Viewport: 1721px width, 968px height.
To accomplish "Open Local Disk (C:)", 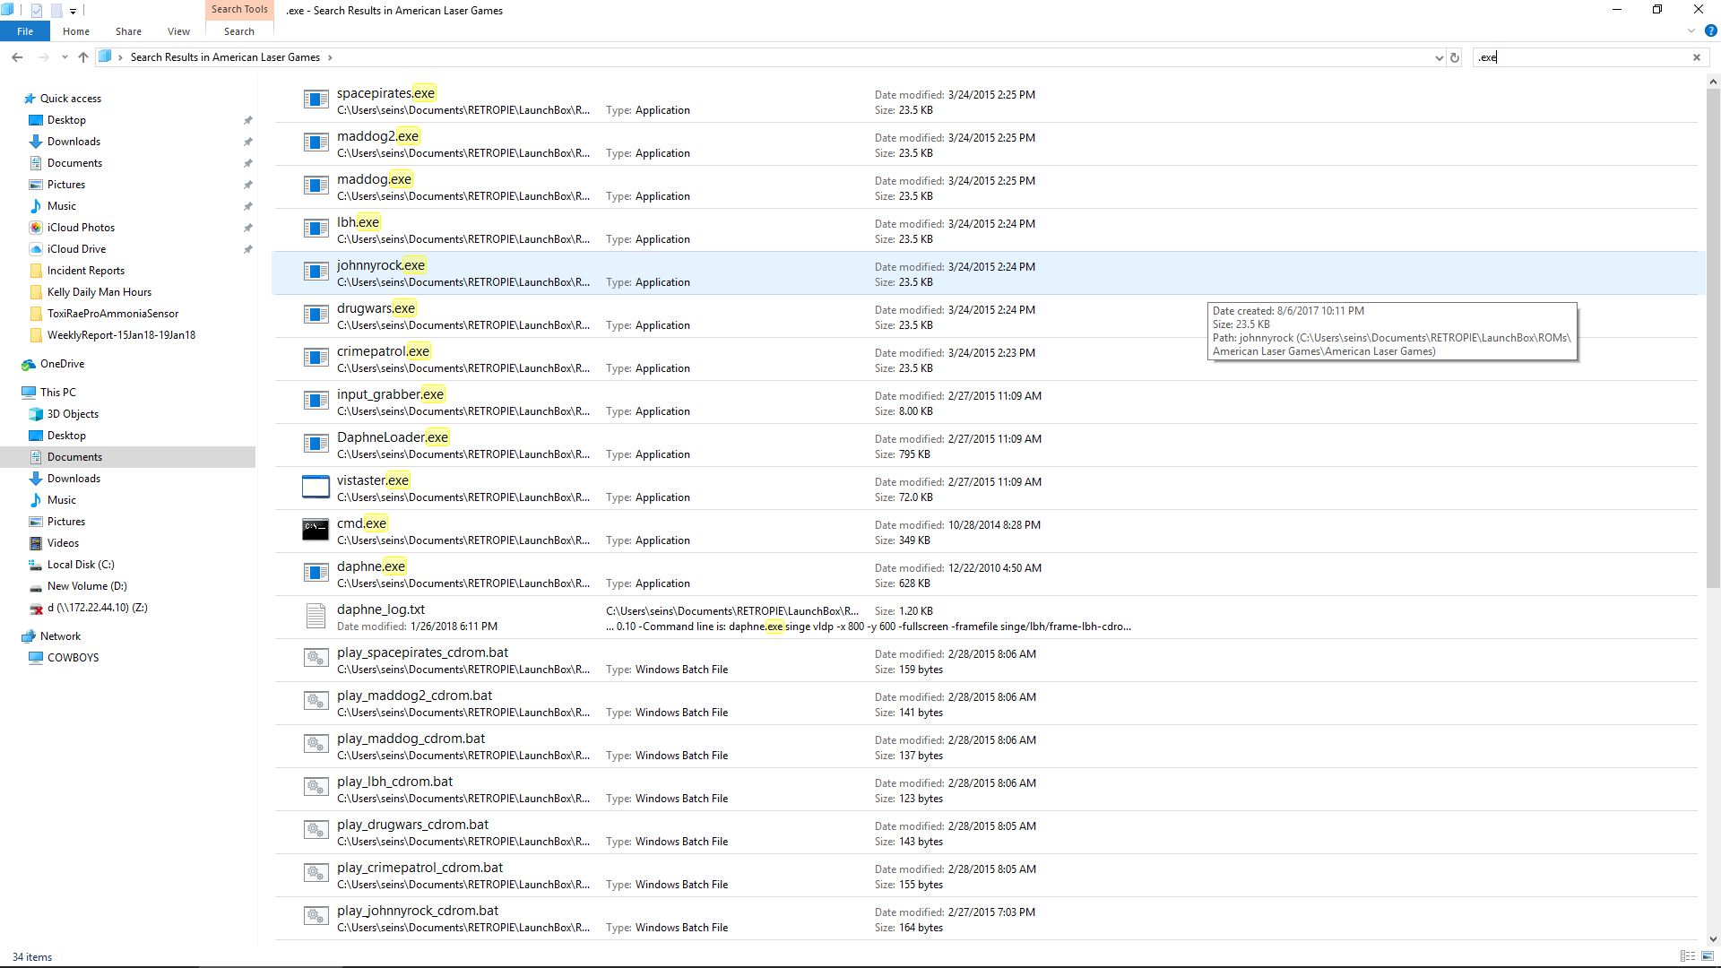I will click(x=81, y=565).
